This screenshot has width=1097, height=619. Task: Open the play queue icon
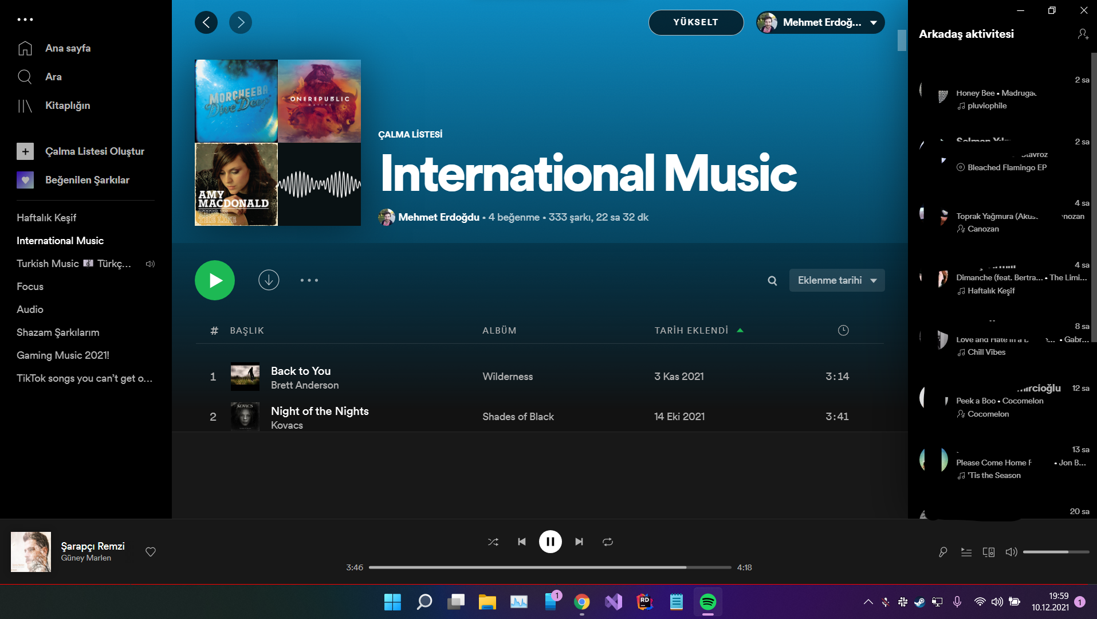point(966,552)
